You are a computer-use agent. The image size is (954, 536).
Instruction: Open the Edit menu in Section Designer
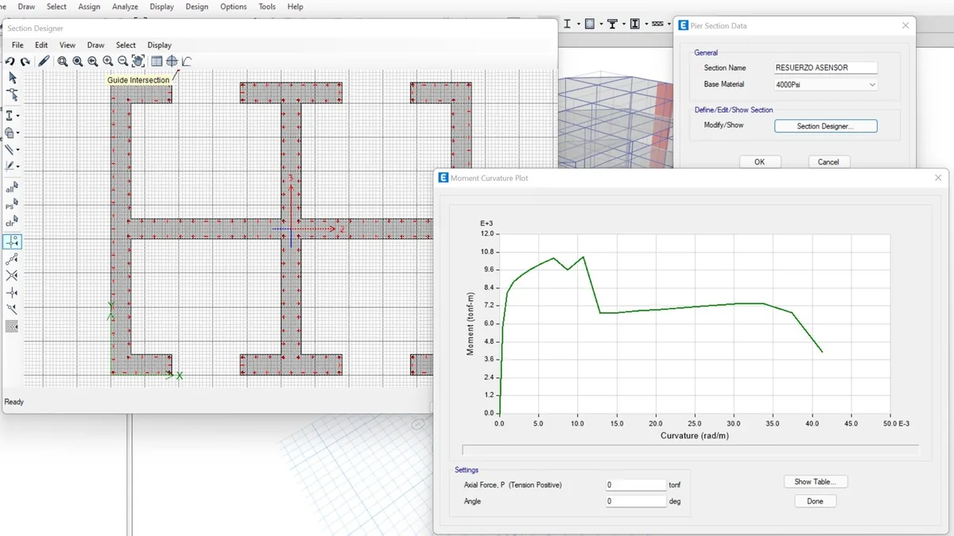[41, 45]
